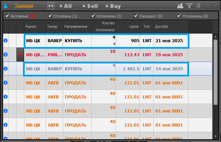The image size is (221, 142).
Task: Click КУПИТЬ in the 14 ноя 2025 row
Action: [73, 69]
